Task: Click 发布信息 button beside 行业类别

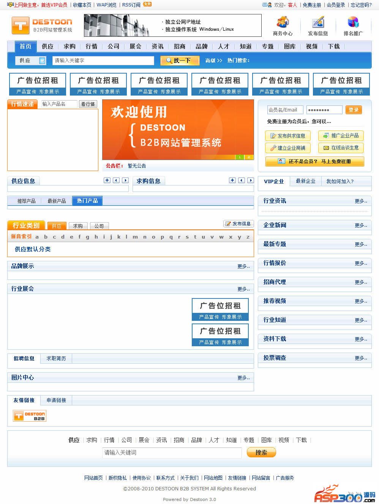Action: coord(238,224)
